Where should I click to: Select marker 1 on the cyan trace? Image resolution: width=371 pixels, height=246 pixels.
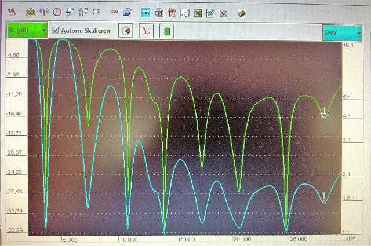323,197
